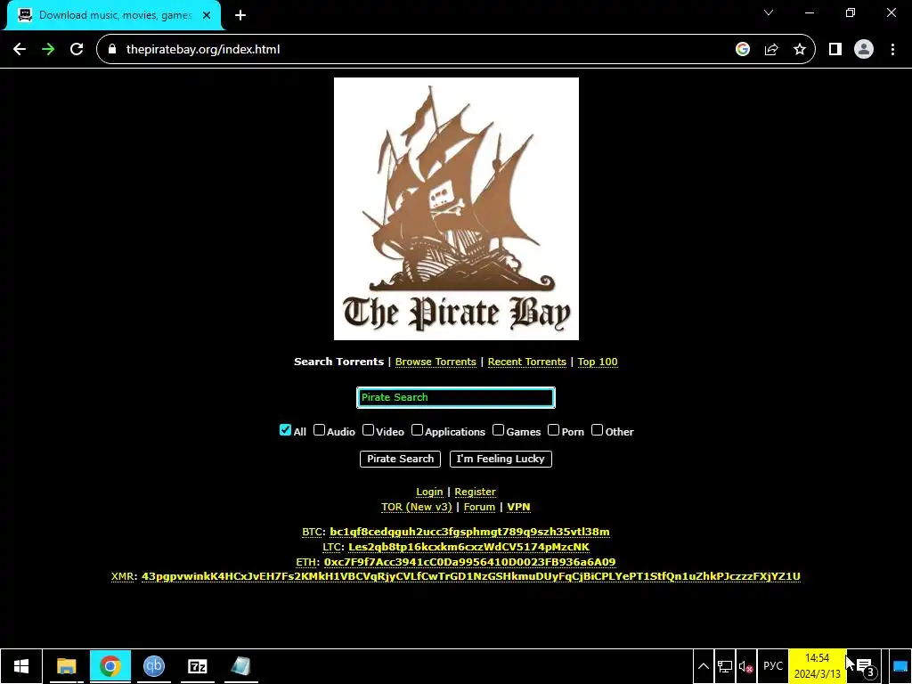The width and height of the screenshot is (912, 684).
Task: Go back to the previous page
Action: [20, 50]
